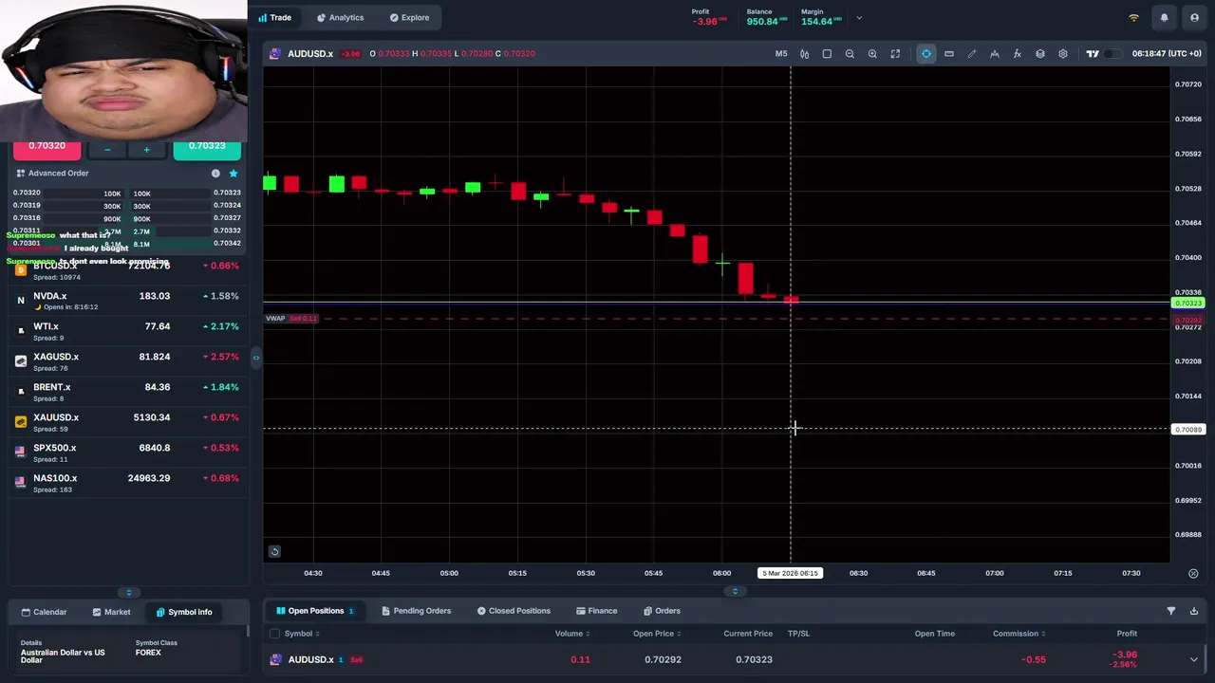Show the Closed Positions tab
Image resolution: width=1215 pixels, height=683 pixels.
point(514,611)
